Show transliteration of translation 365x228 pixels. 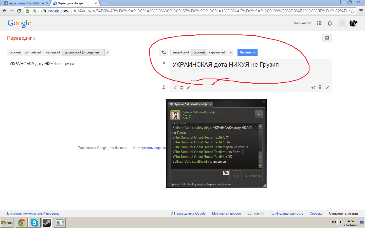(x=320, y=87)
